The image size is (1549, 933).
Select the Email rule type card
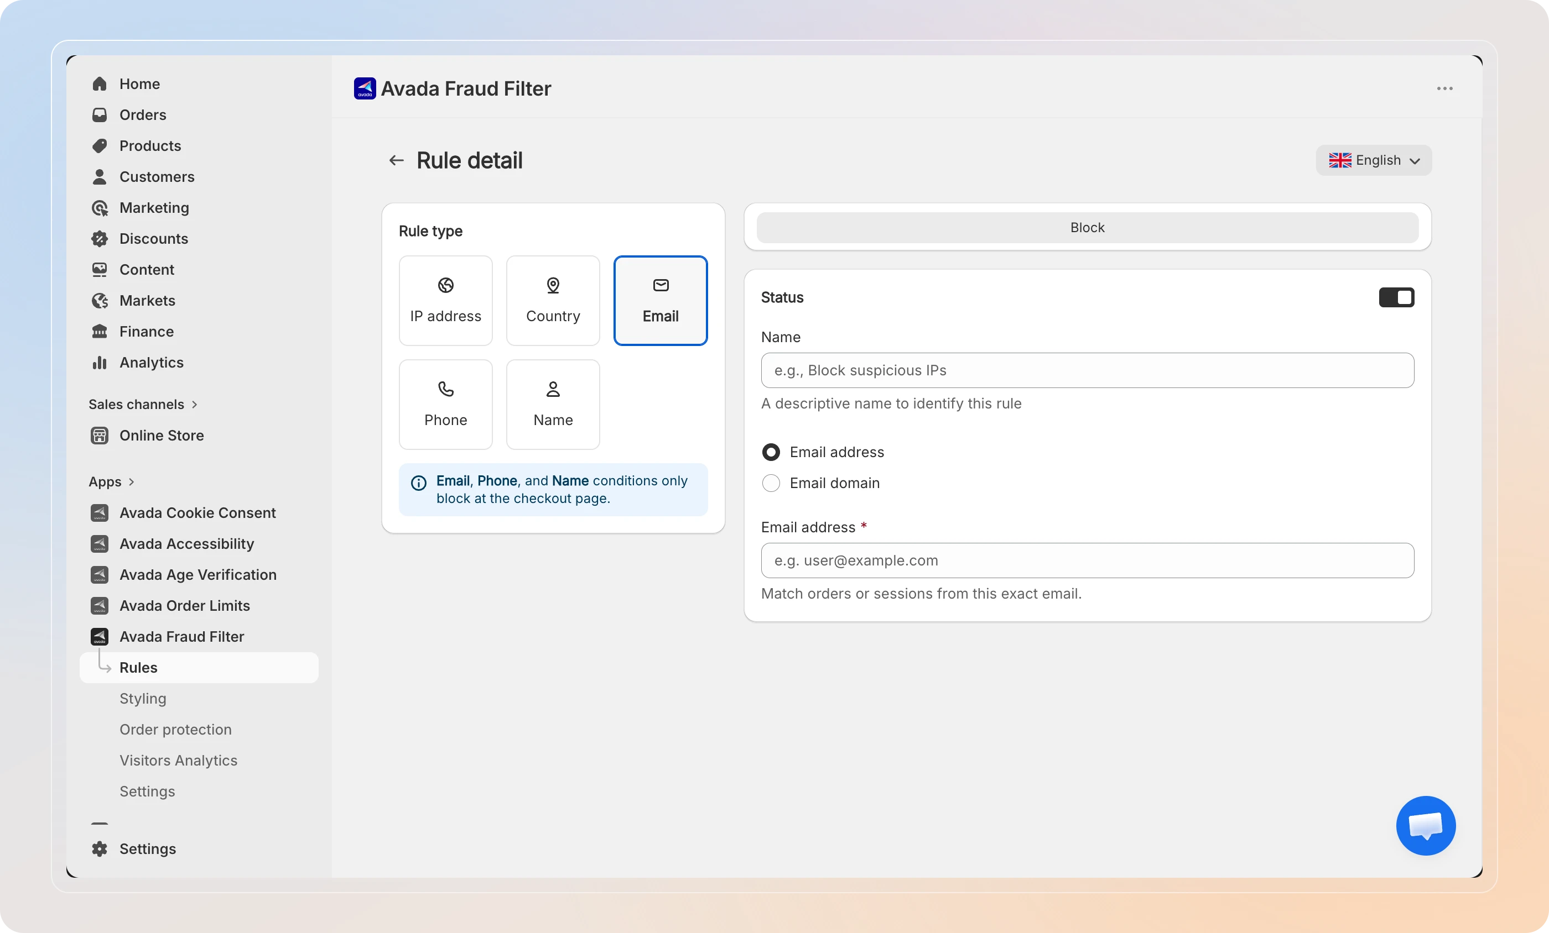point(661,300)
